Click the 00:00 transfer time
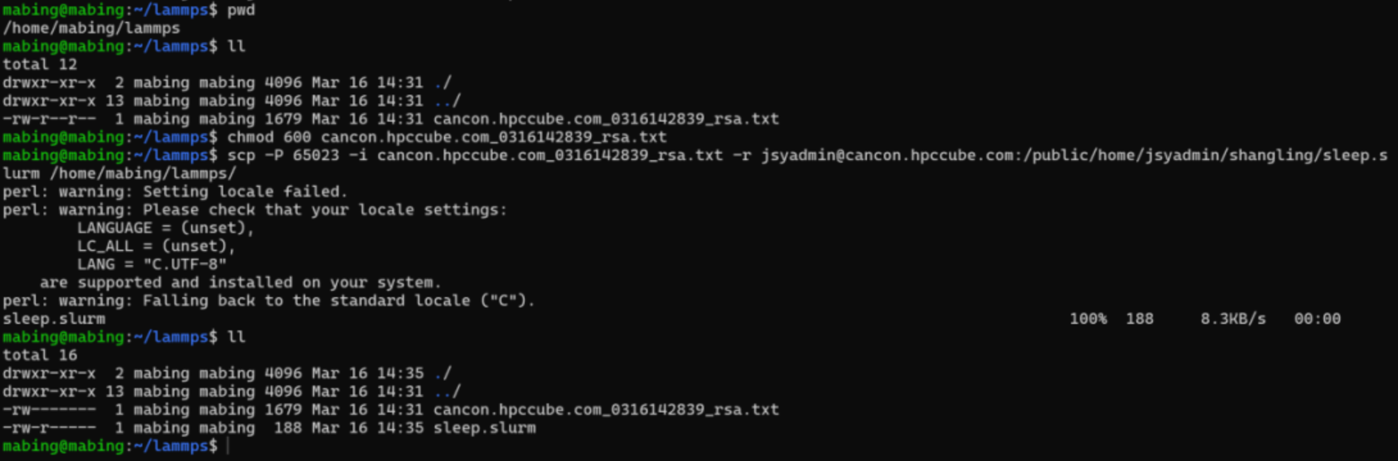The height and width of the screenshot is (461, 1398). [1317, 319]
